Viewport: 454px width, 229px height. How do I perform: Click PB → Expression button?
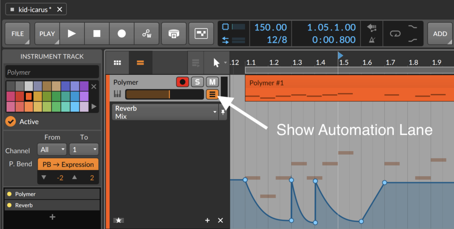(x=68, y=164)
